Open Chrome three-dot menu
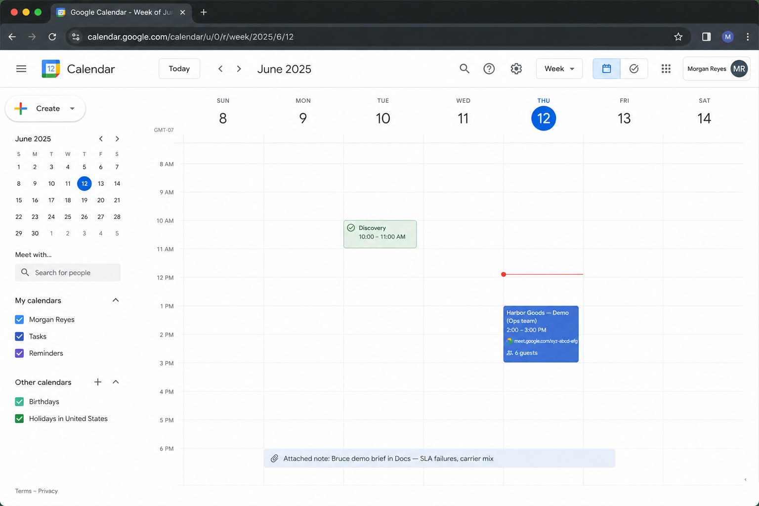 (x=748, y=37)
